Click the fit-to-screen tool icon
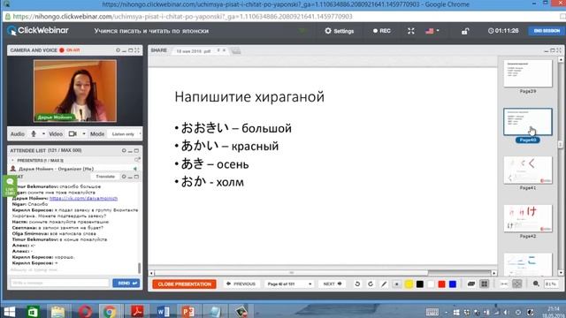Viewport: 566px width, 318px height. tap(516, 284)
